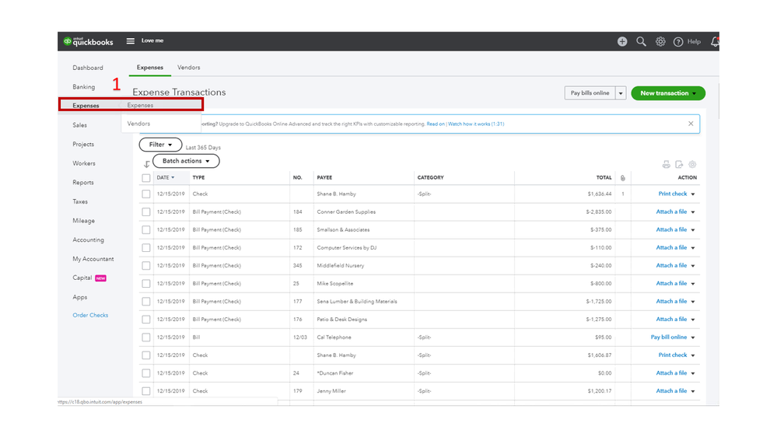Open the settings gear in header
Screen dimensions: 777x437
[660, 42]
